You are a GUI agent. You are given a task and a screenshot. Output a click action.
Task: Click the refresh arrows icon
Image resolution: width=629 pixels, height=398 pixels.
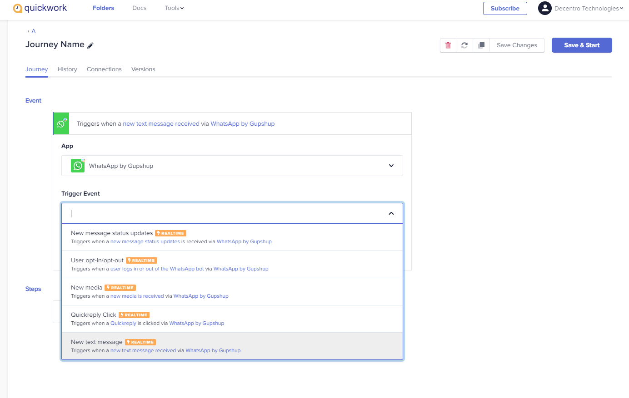pos(464,45)
